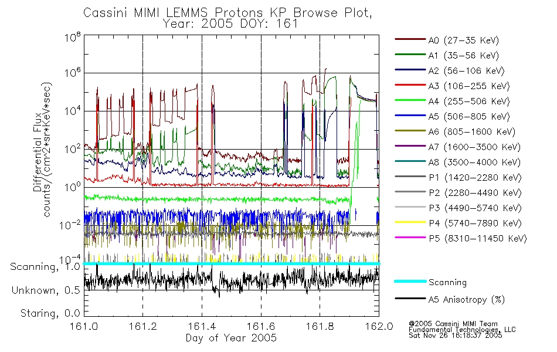Click the 10^2 y-axis tick label

tap(73, 148)
